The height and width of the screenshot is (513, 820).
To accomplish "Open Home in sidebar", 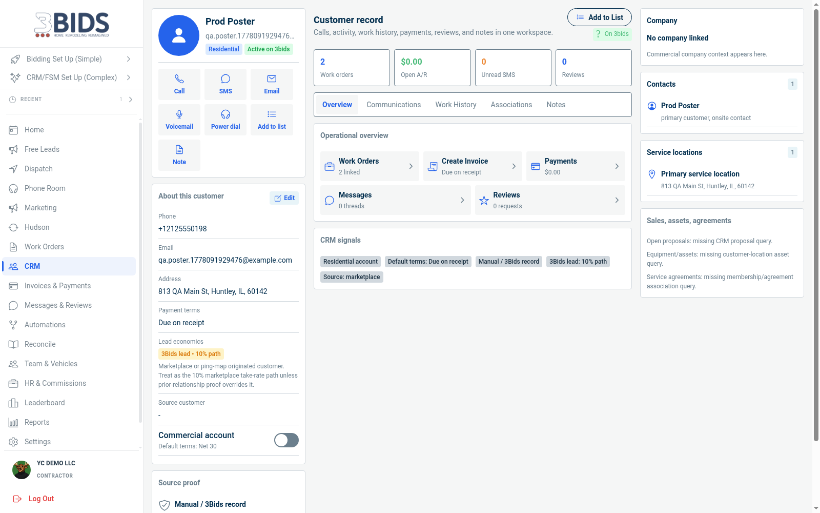I will [x=69, y=130].
